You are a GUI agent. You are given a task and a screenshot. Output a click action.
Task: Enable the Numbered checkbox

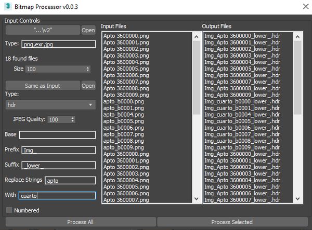coord(9,210)
